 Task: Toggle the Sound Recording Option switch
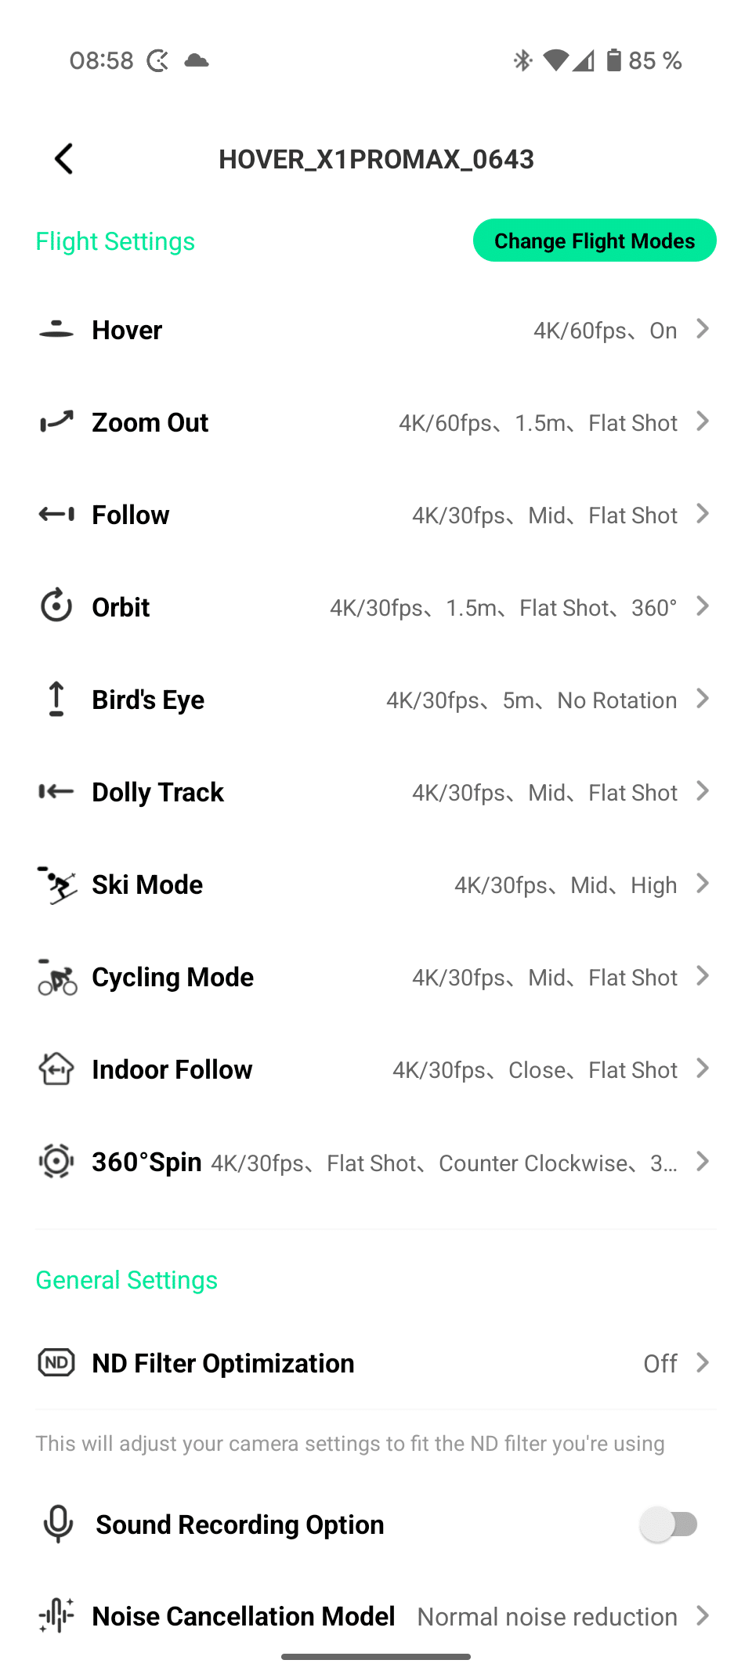[670, 1524]
